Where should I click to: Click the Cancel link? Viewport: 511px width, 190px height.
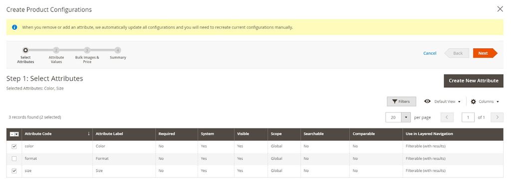pyautogui.click(x=430, y=53)
